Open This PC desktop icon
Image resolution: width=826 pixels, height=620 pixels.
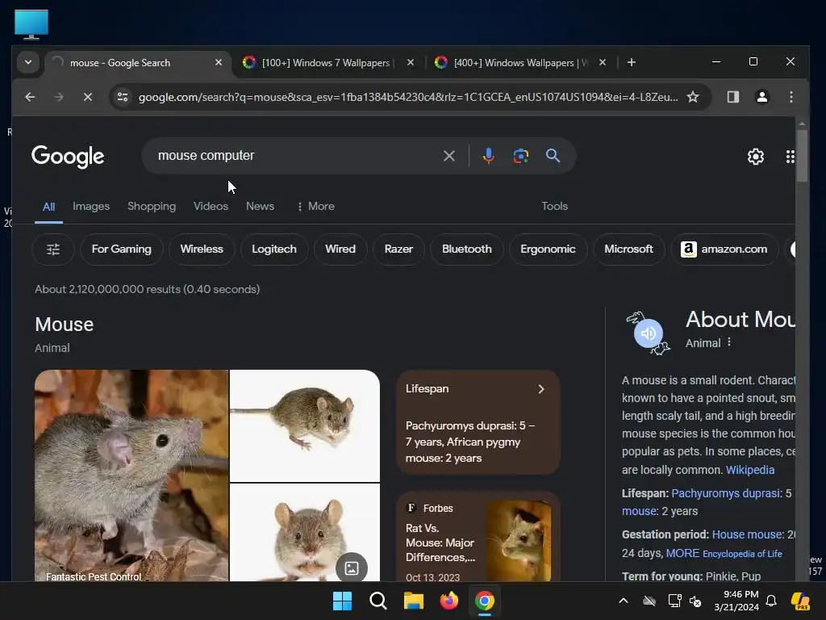coord(31,25)
